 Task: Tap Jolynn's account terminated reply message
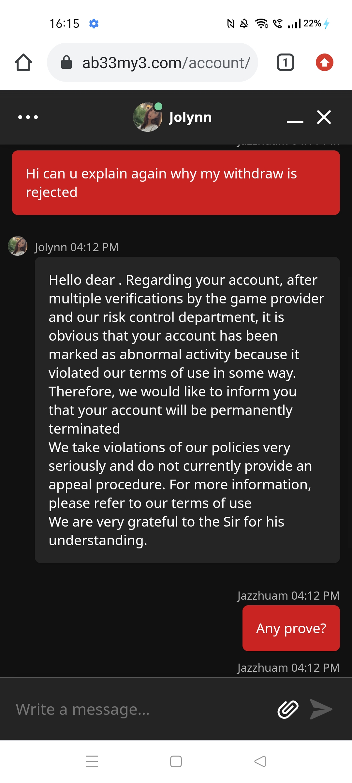coord(187,410)
